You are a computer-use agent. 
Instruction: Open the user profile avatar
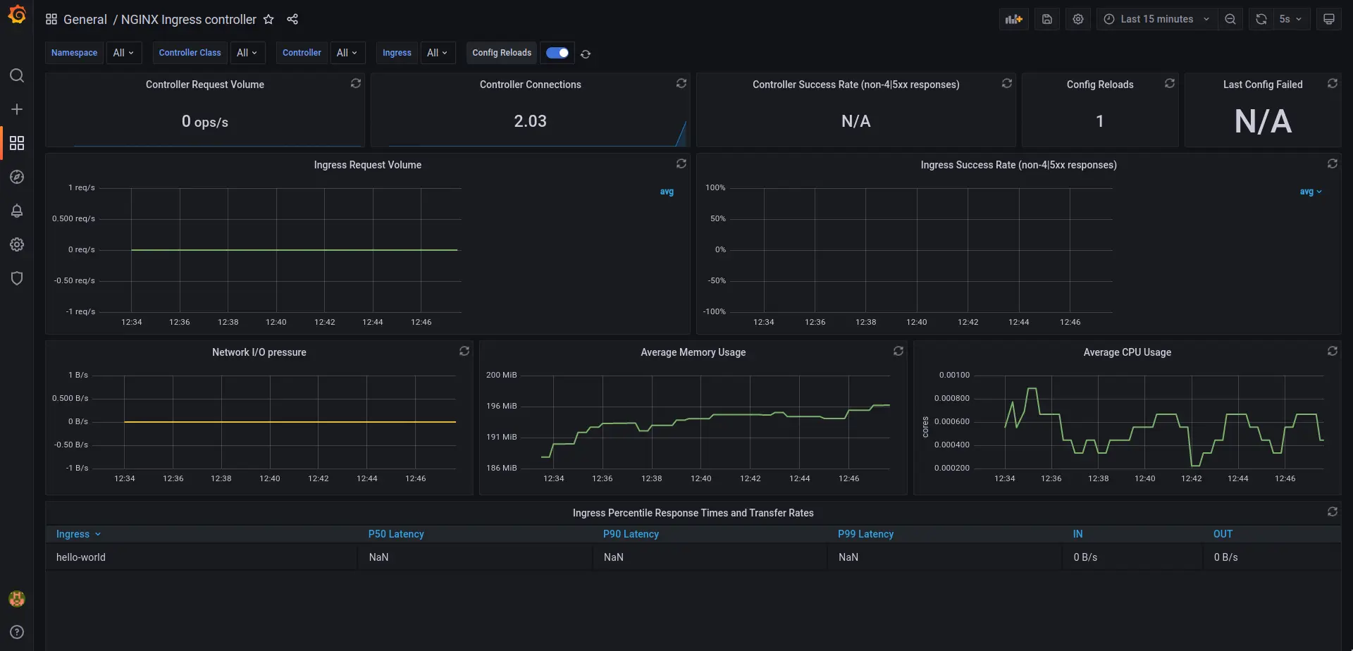tap(17, 599)
